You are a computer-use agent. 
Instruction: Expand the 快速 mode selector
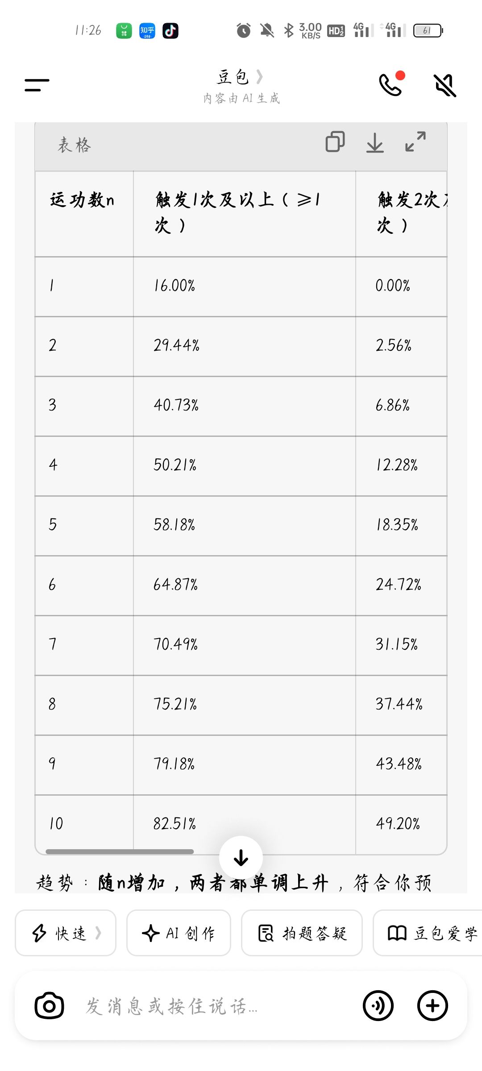(x=66, y=933)
